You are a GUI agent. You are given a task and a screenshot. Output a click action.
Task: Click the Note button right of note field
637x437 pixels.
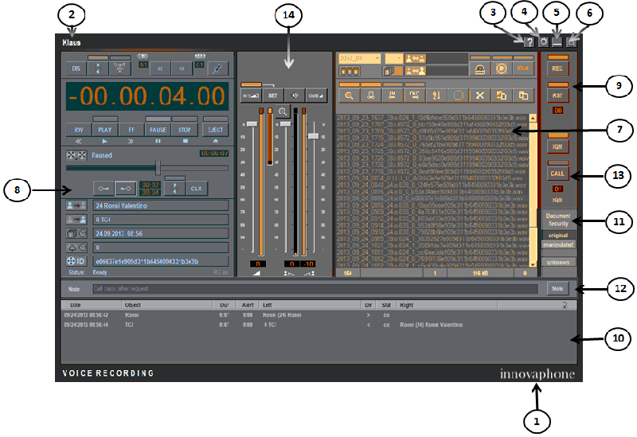coord(557,288)
